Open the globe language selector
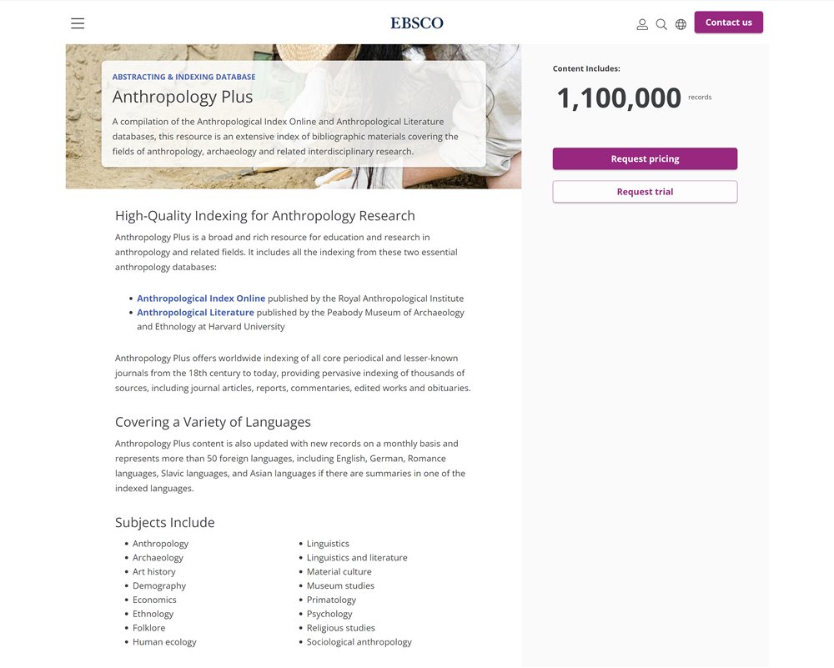Screen dimensions: 834x668 tap(681, 24)
